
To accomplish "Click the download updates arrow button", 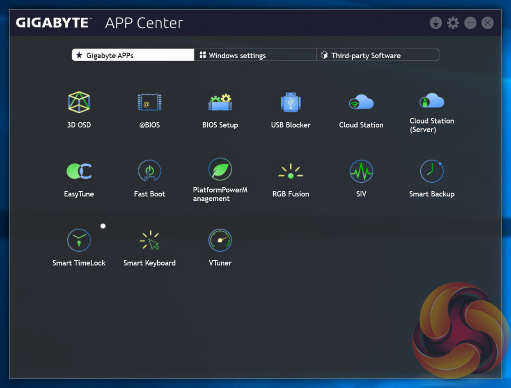I will coord(435,23).
